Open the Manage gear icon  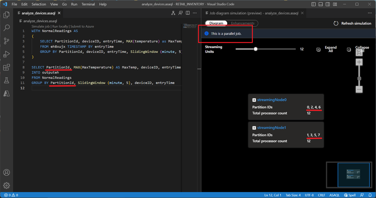pos(6,185)
